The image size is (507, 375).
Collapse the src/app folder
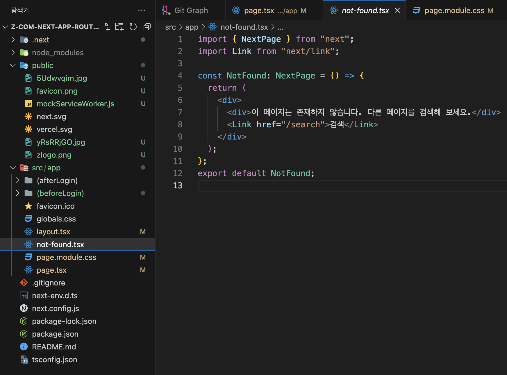[x=13, y=168]
